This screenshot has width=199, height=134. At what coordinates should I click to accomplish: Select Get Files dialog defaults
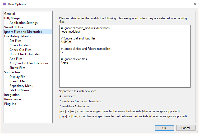[x=15, y=41]
